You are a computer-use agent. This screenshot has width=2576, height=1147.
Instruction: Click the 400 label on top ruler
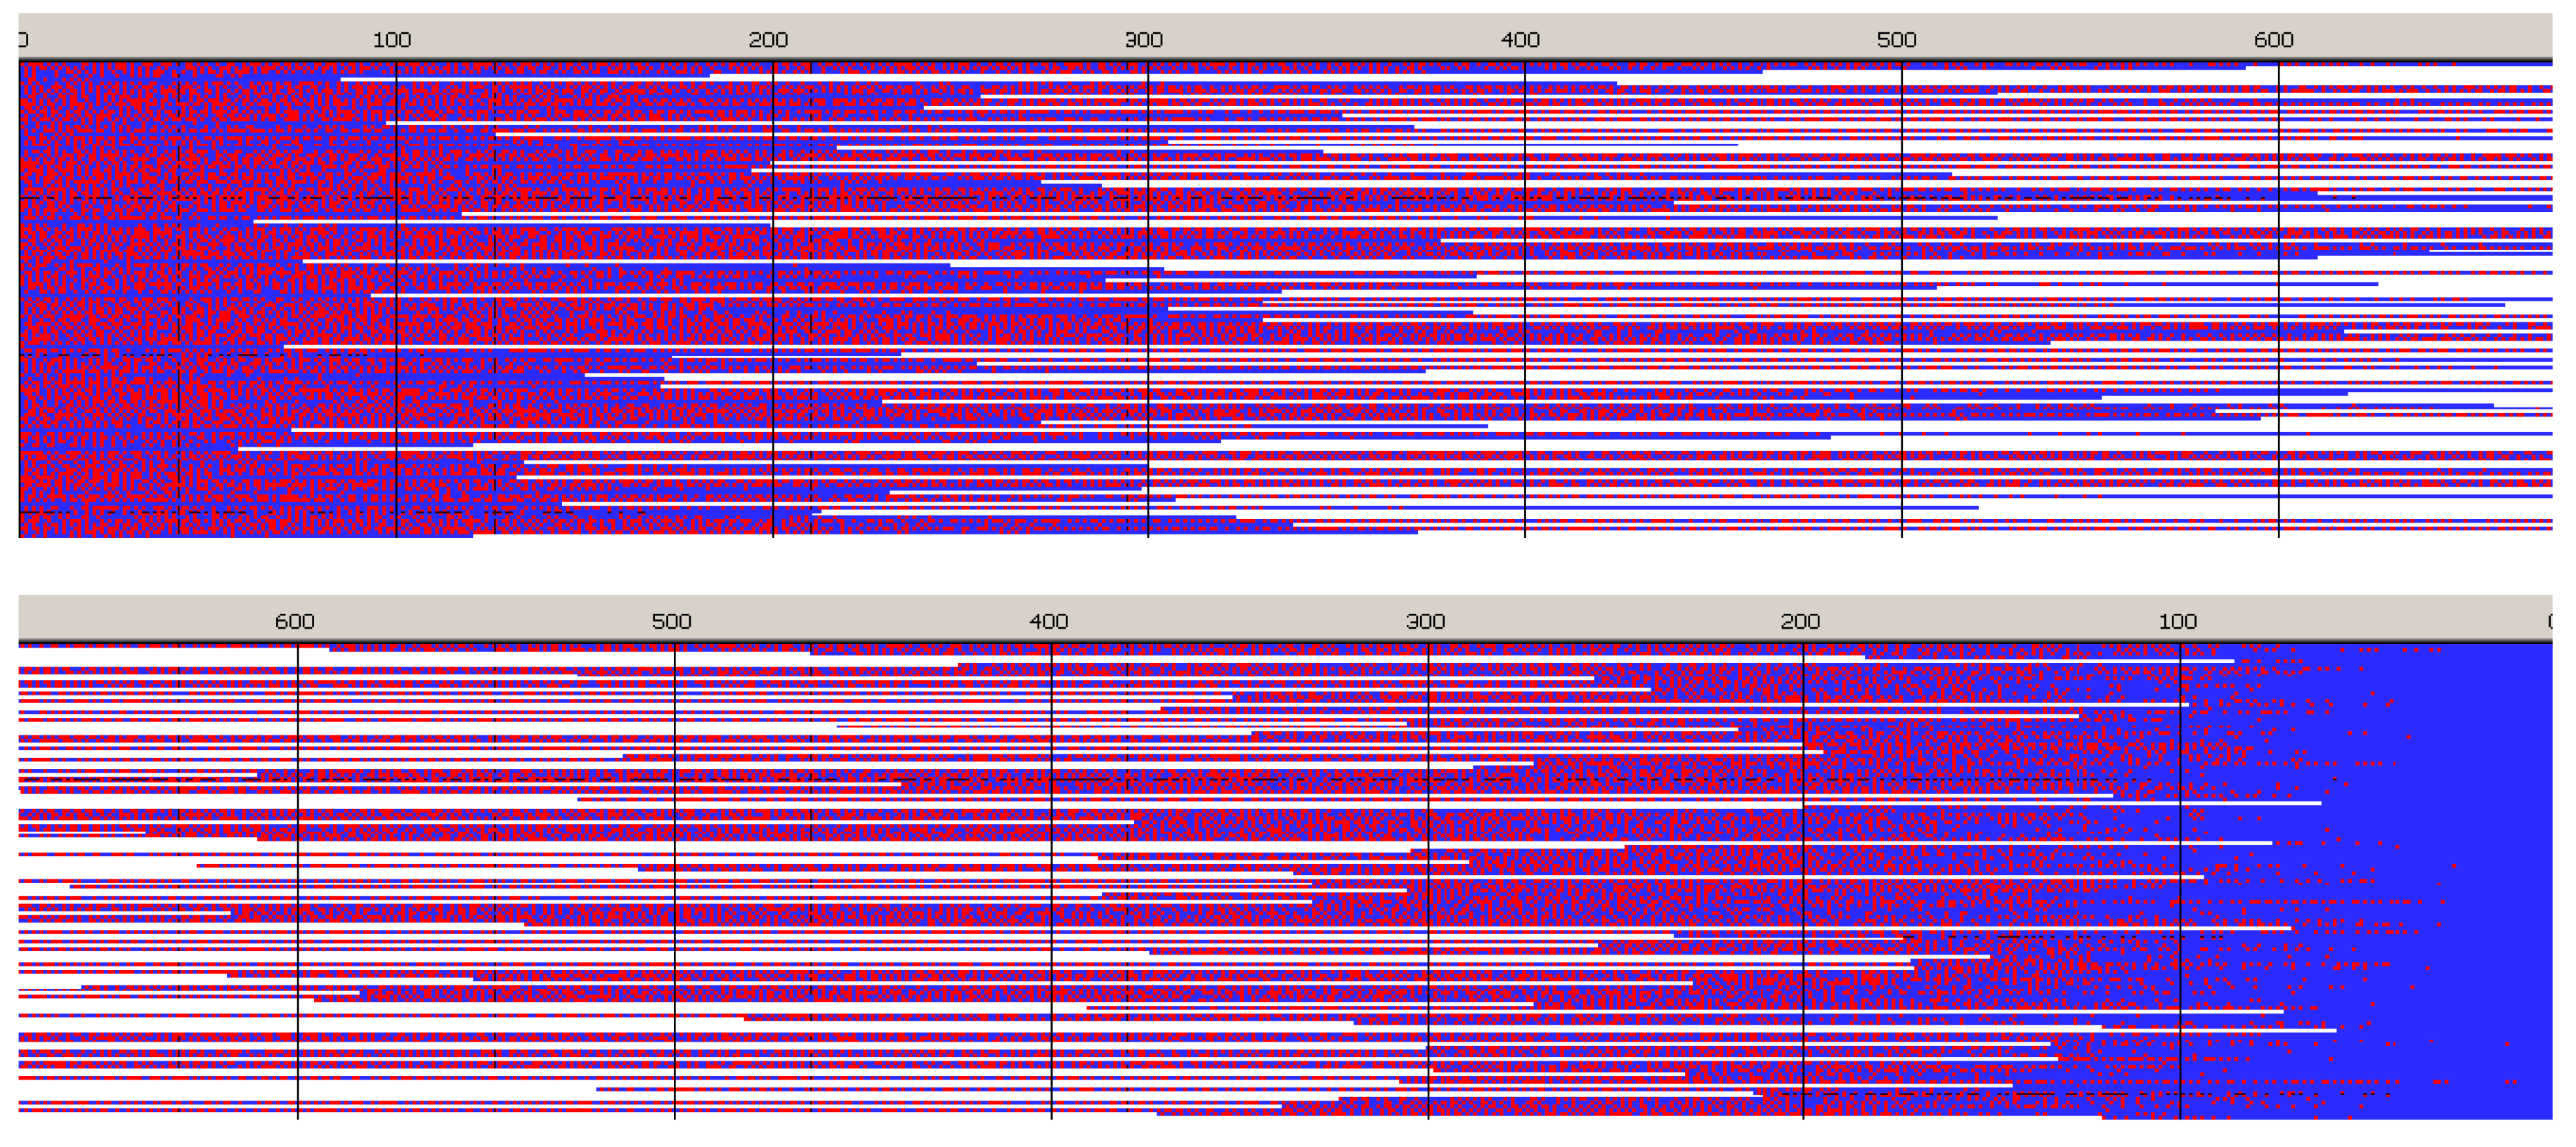point(1520,40)
